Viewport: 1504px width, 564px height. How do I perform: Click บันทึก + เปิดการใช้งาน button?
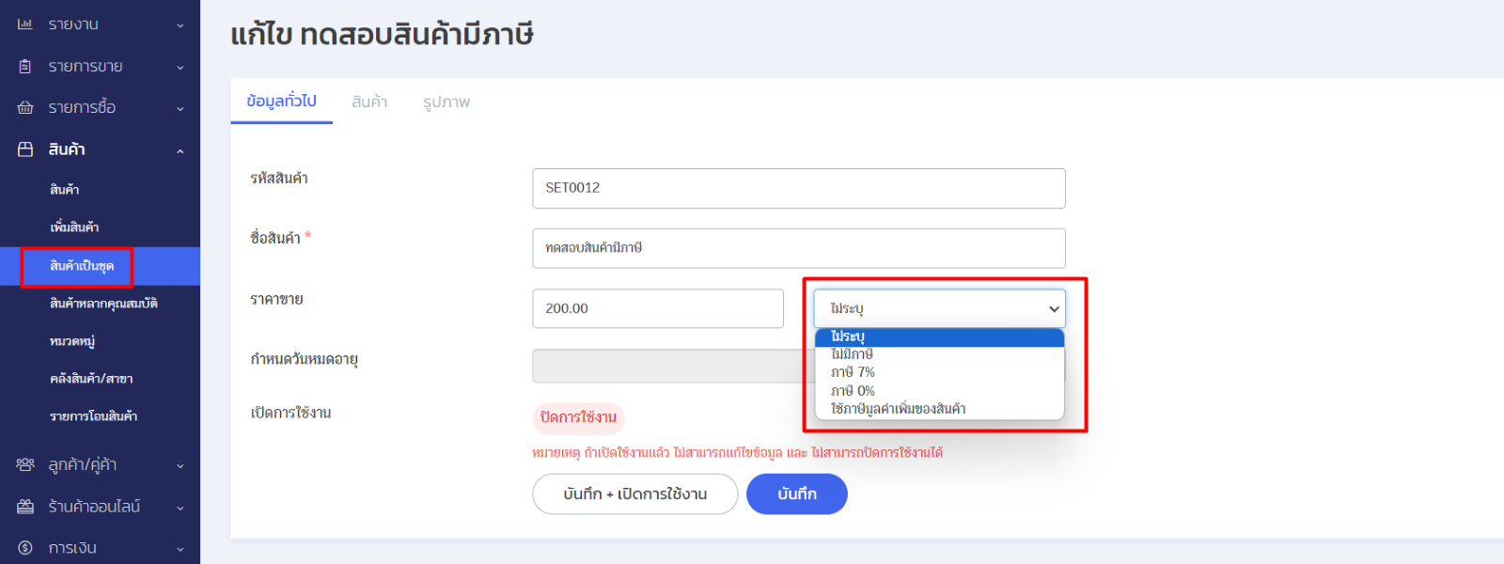(634, 493)
